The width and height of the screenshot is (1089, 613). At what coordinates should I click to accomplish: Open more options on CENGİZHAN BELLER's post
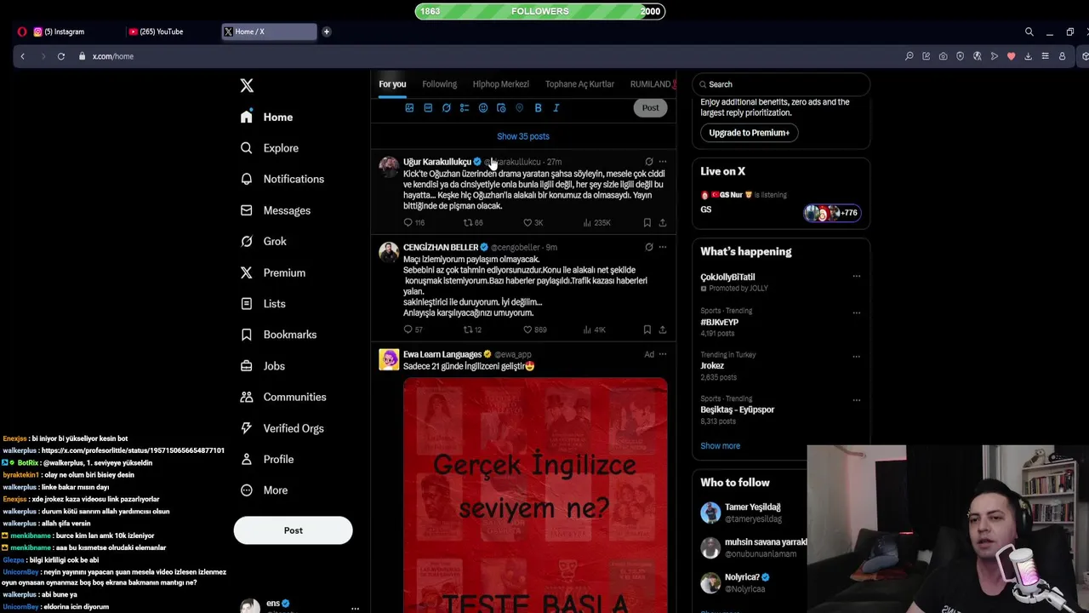[x=663, y=248]
